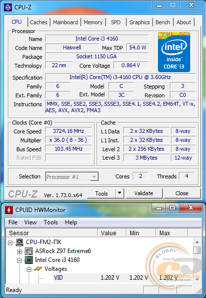Viewport: 206px width, 298px height.
Task: Open the Tools menu in HWMonitor
Action: click(x=51, y=222)
